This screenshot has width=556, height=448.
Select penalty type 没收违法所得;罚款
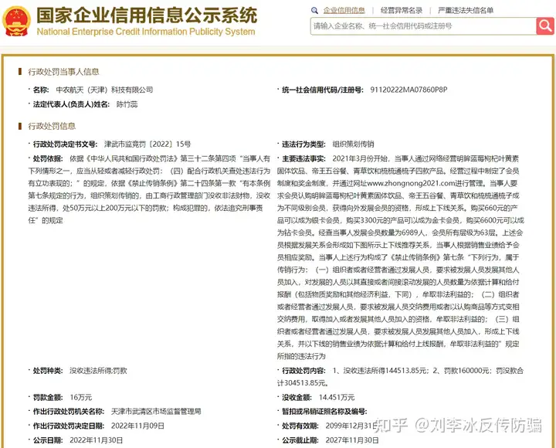[98, 371]
